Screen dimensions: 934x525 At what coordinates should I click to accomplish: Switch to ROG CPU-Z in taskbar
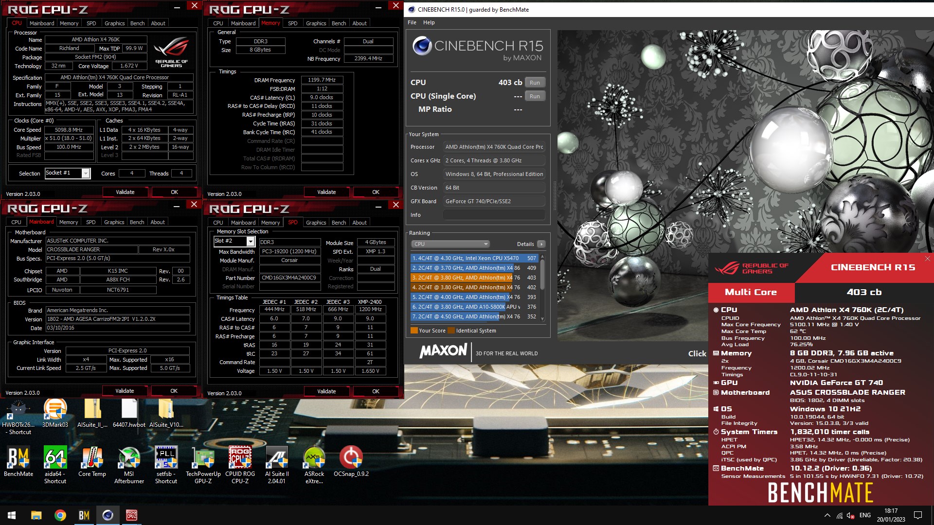point(131,515)
